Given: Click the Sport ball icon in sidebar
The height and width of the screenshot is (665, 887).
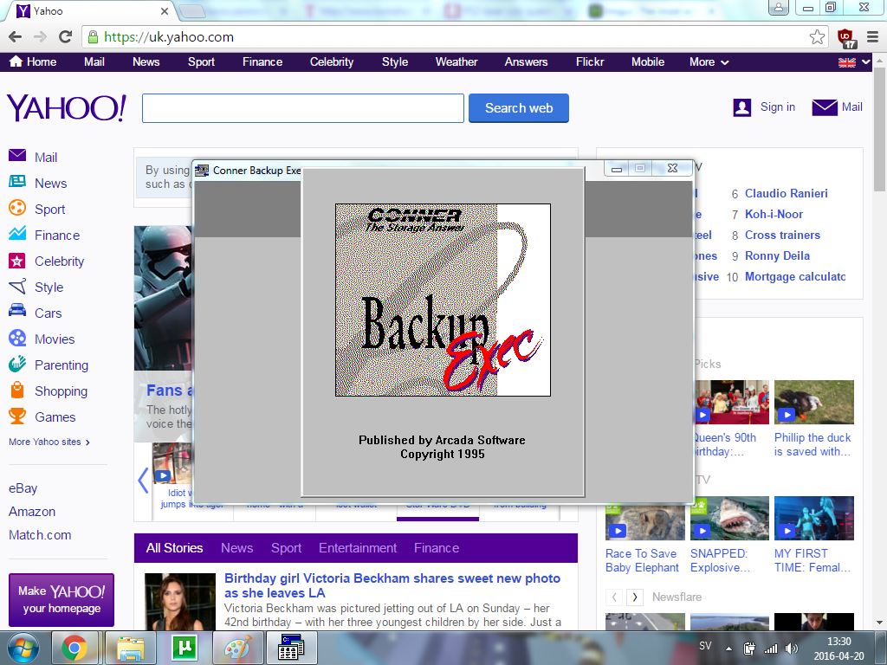Looking at the screenshot, I should [x=17, y=208].
